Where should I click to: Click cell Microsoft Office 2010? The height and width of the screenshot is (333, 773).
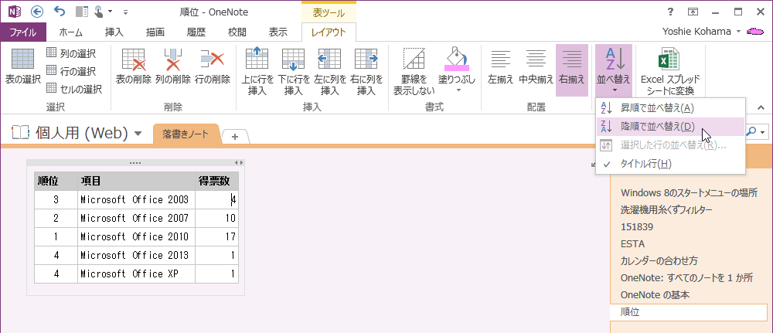click(x=137, y=237)
